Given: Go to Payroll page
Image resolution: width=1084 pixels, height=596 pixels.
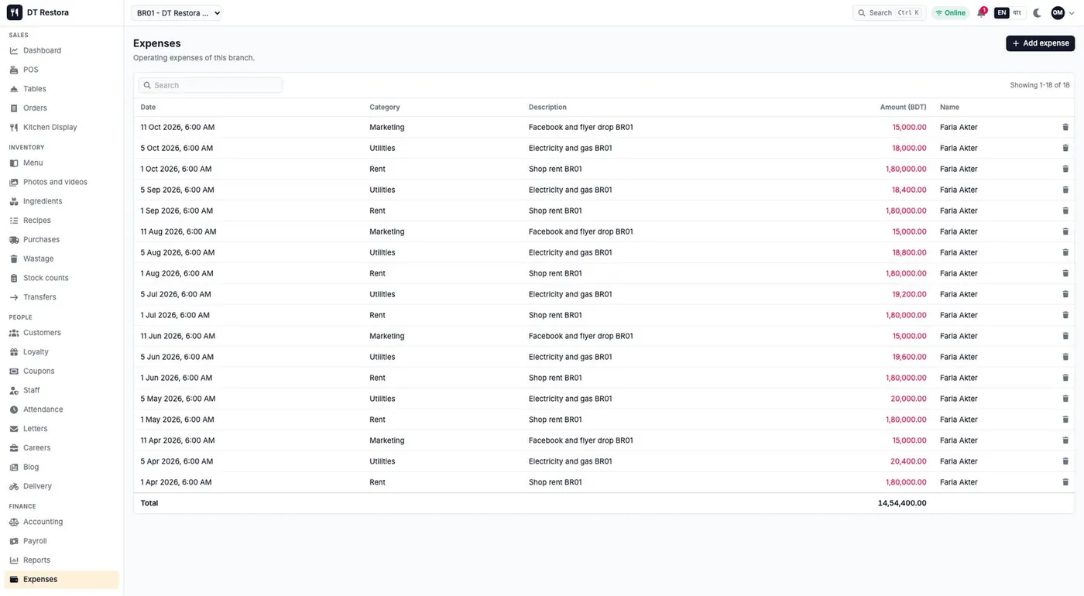Looking at the screenshot, I should pyautogui.click(x=61, y=541).
